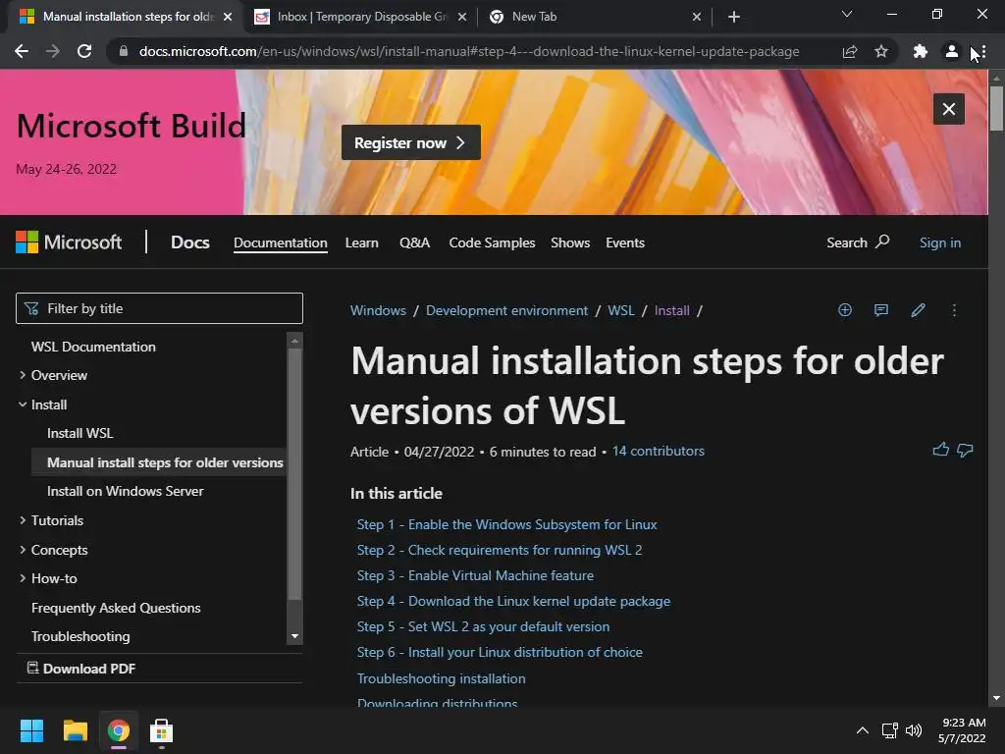This screenshot has height=754, width=1005.
Task: Click the Register now button
Action: click(411, 142)
